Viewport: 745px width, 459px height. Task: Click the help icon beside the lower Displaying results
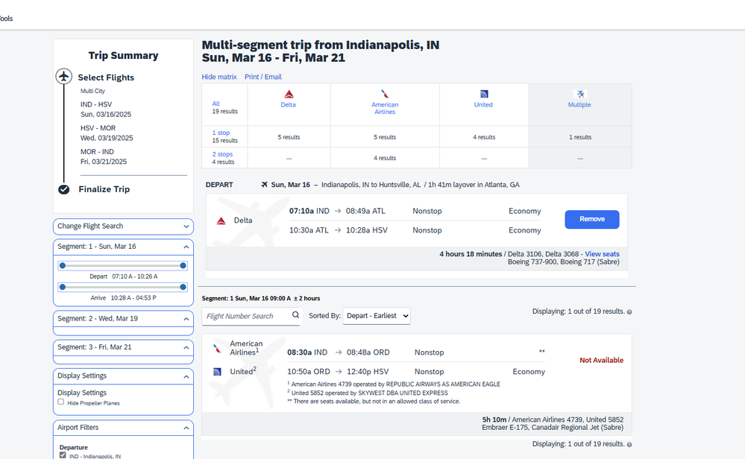(x=629, y=445)
